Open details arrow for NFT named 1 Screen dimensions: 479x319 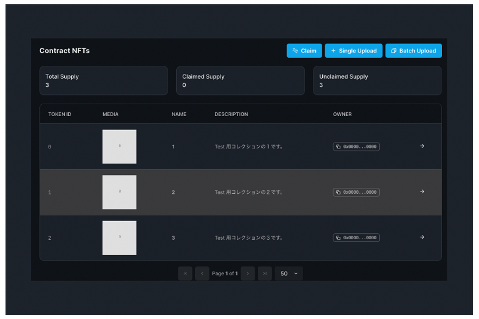tap(422, 146)
